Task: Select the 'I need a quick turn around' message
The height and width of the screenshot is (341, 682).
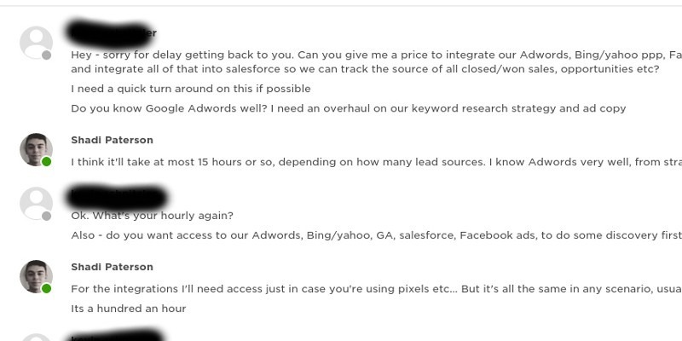Action: click(190, 89)
